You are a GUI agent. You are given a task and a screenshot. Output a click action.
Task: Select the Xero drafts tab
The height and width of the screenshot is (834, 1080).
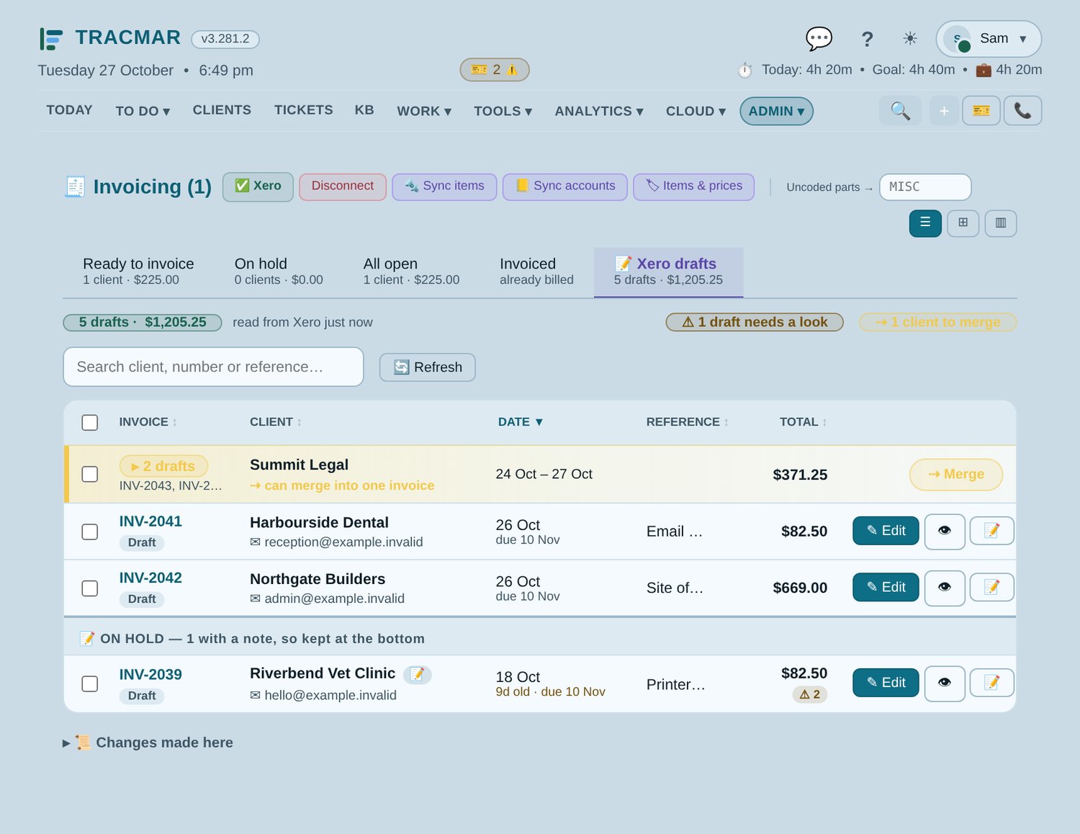668,272
